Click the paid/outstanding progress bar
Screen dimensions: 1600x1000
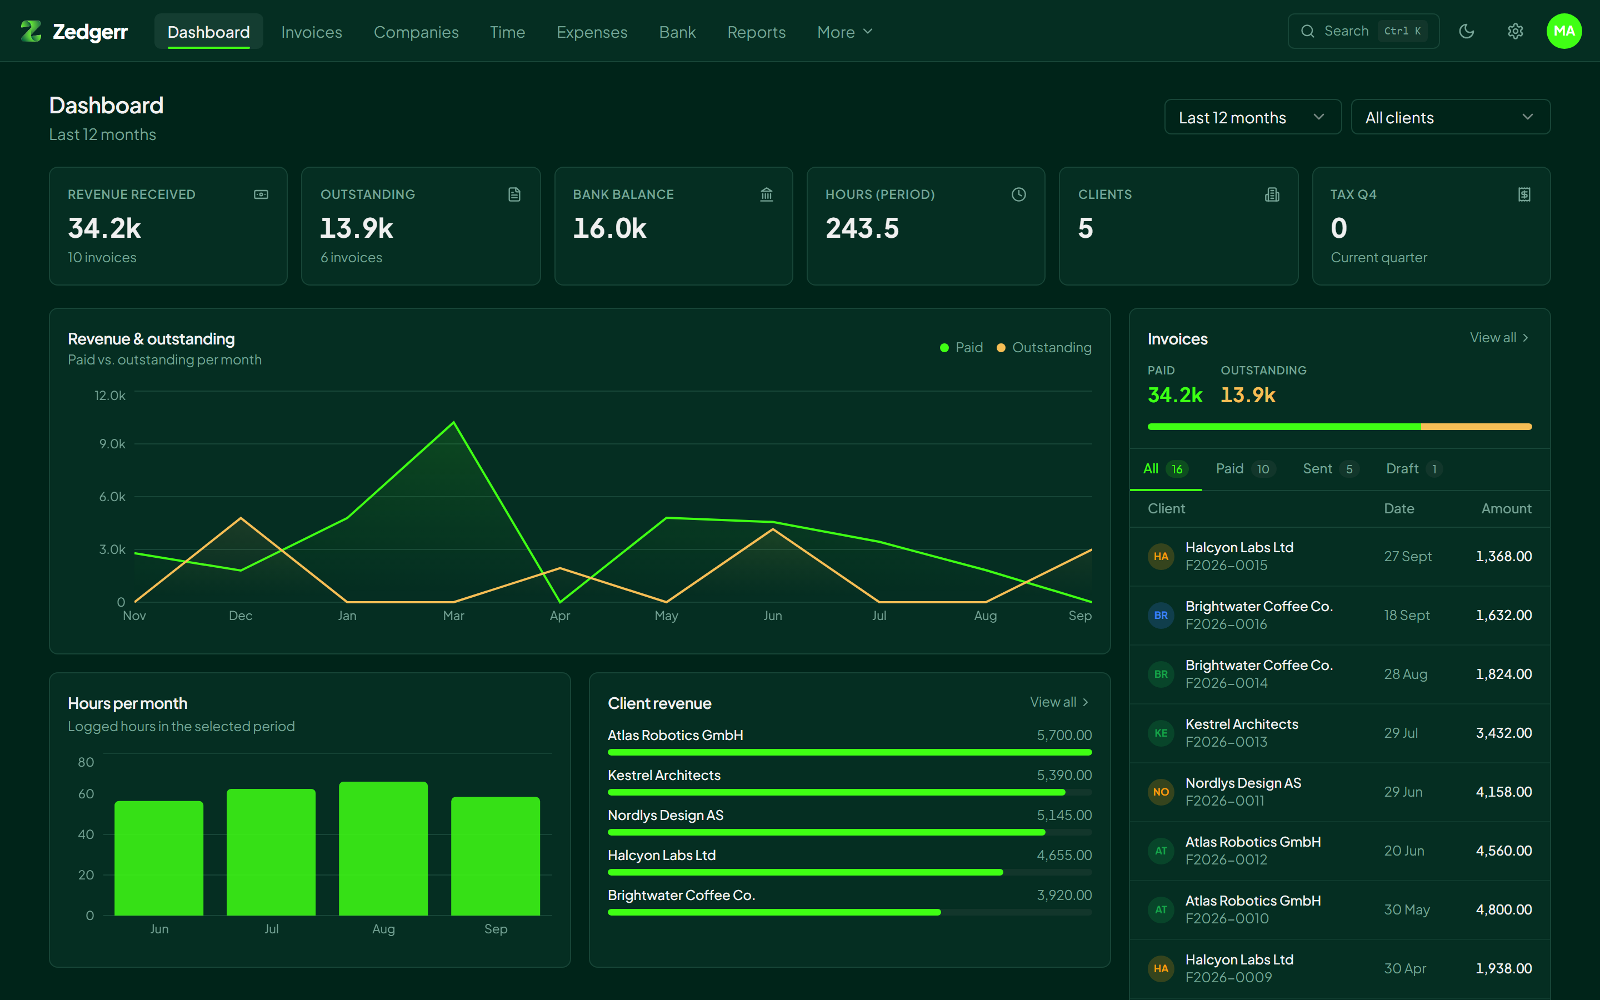[1339, 427]
